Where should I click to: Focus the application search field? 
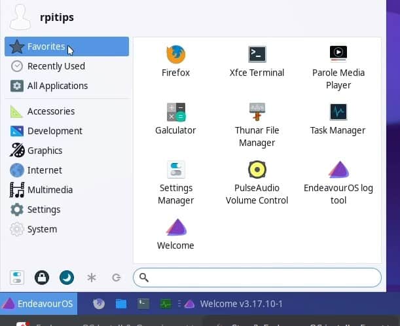[x=257, y=278]
